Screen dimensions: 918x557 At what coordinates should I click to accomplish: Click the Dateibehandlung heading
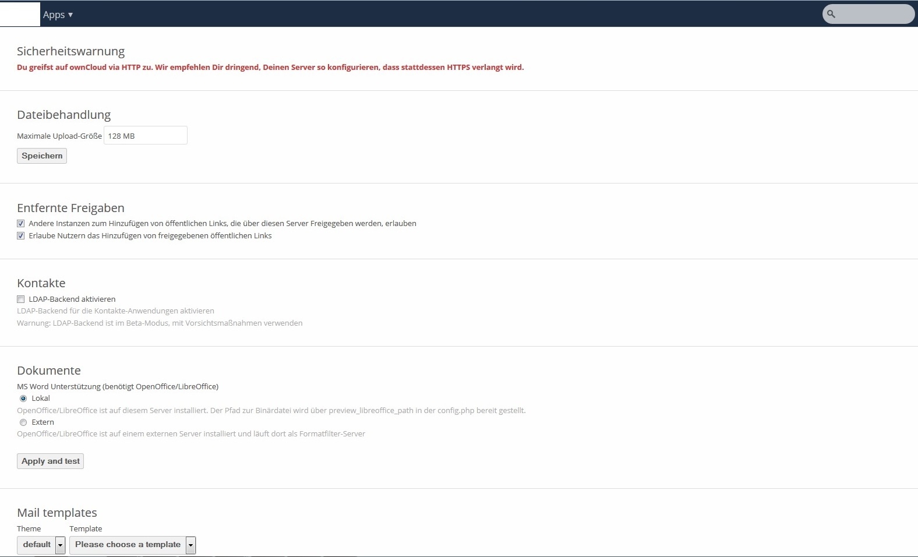(x=64, y=115)
